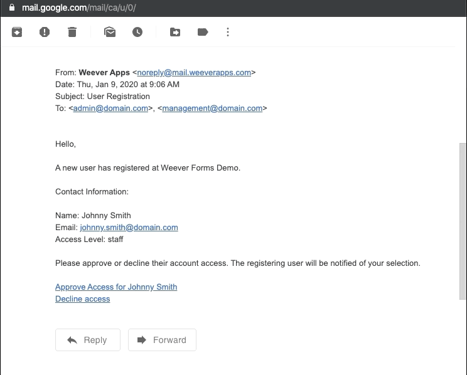Click the Decline access link
This screenshot has height=375, width=467.
coord(82,299)
